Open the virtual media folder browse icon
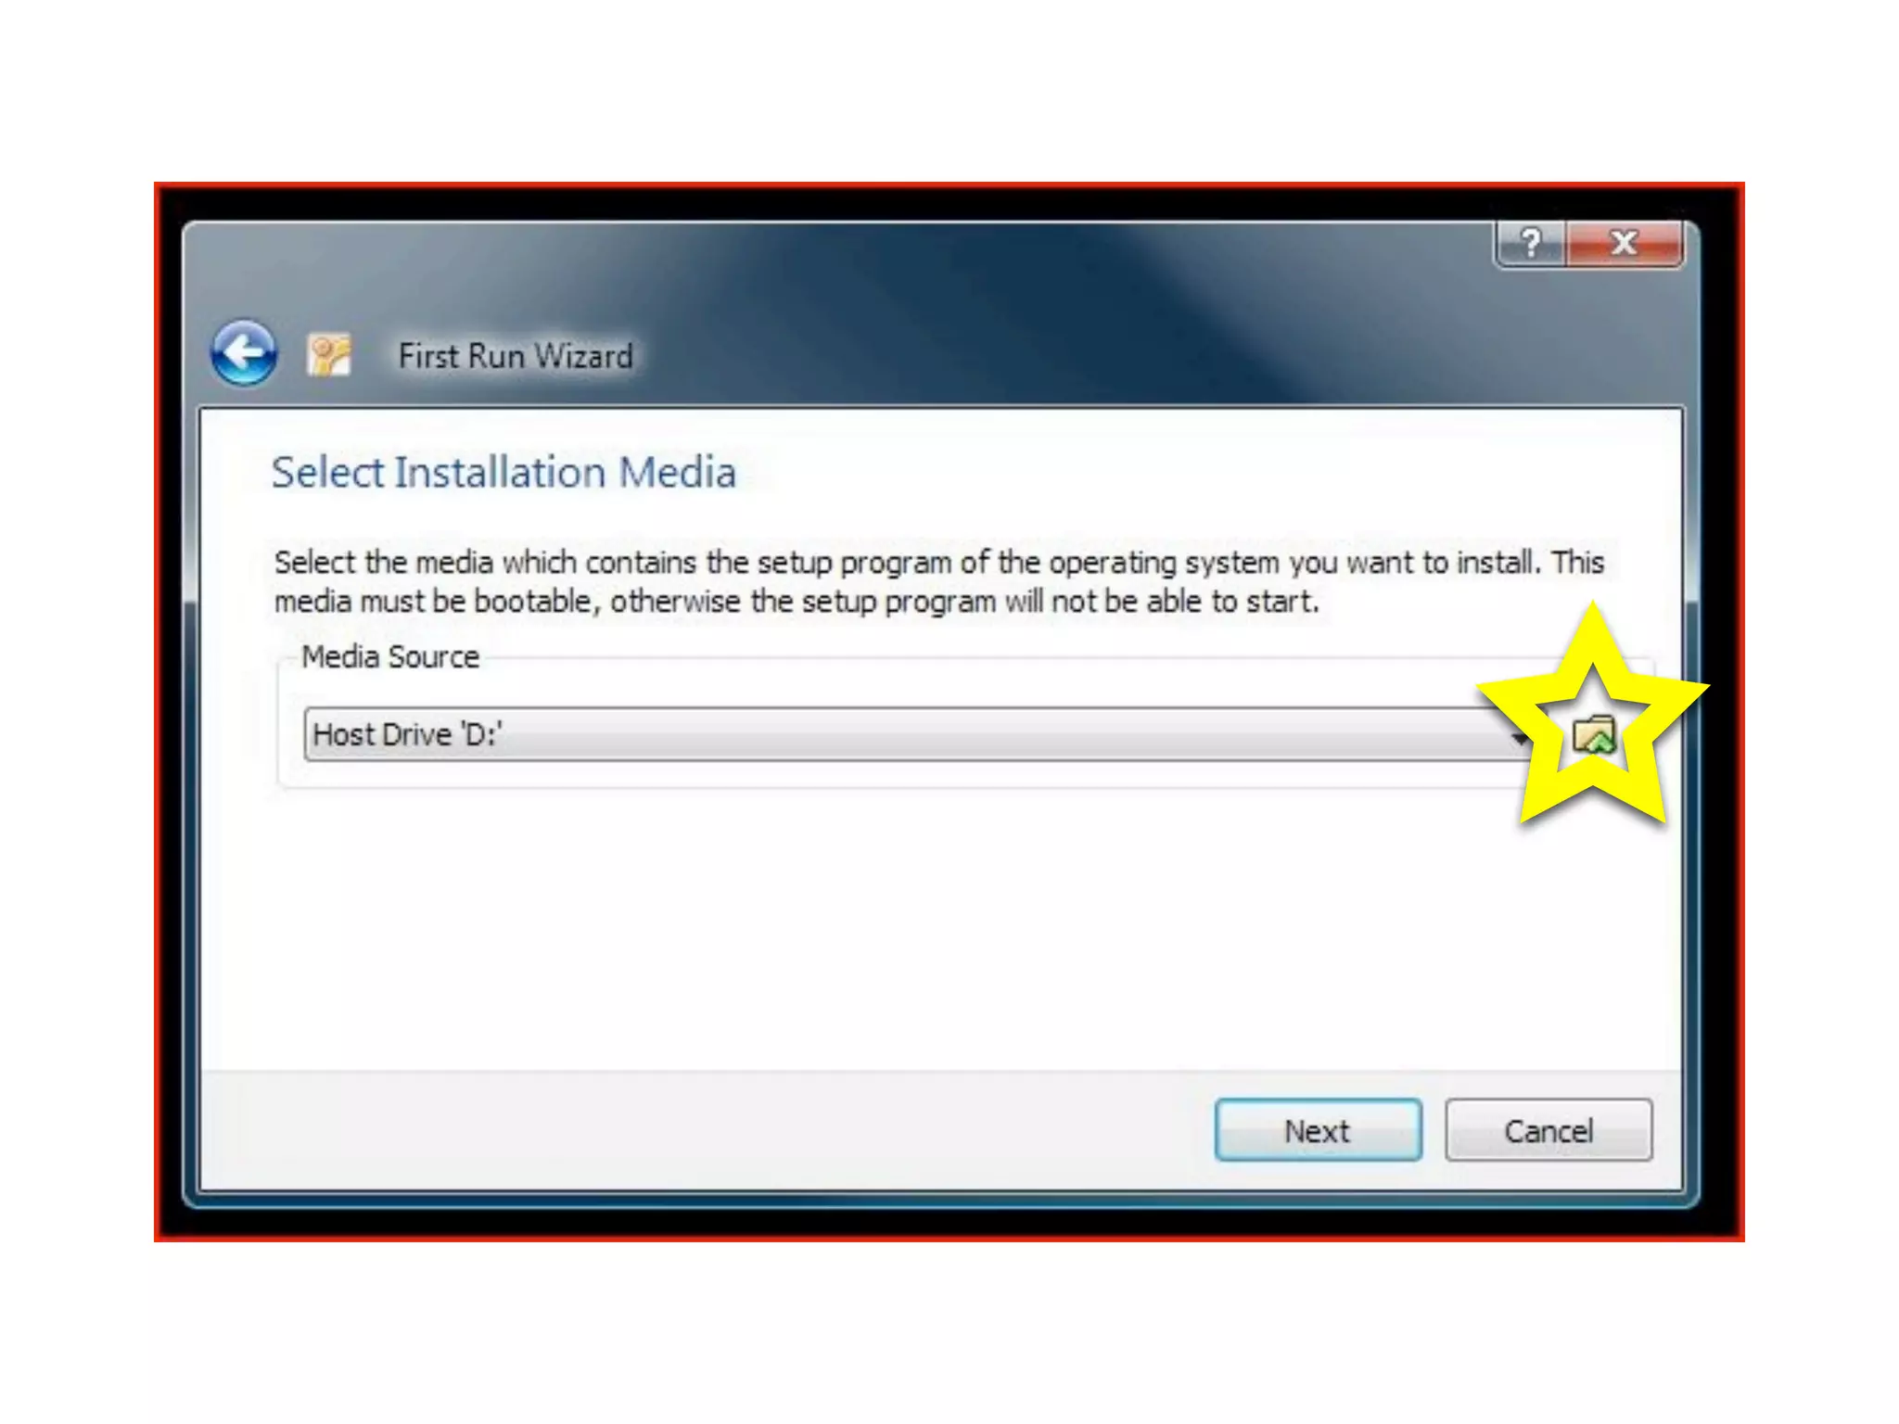 point(1594,735)
